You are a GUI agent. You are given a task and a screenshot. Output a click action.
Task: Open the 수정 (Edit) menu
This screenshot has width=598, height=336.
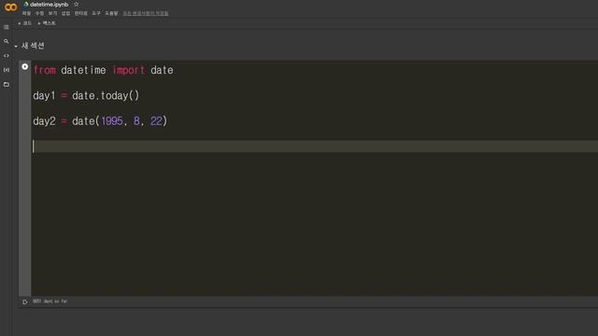coord(39,13)
